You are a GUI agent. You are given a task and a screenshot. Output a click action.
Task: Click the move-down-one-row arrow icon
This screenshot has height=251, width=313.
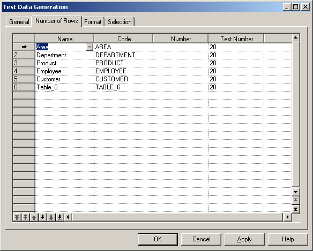tap(42, 217)
